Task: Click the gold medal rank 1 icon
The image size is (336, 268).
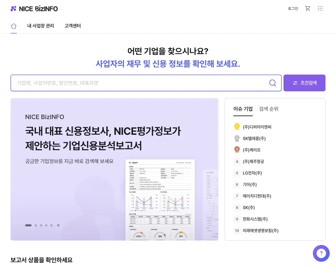Action: point(237,127)
